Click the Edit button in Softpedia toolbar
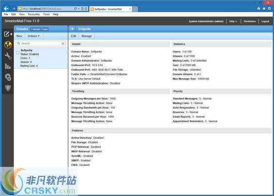 click(73, 36)
